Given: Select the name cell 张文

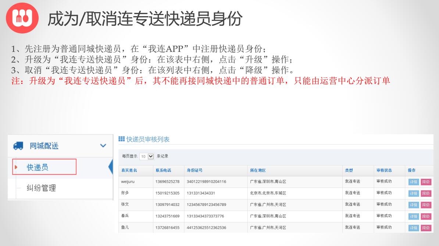Looking at the screenshot, I should (x=125, y=204).
